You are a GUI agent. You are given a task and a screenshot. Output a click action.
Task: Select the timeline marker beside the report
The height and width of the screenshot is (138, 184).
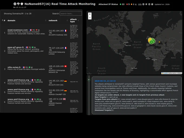point(89,80)
